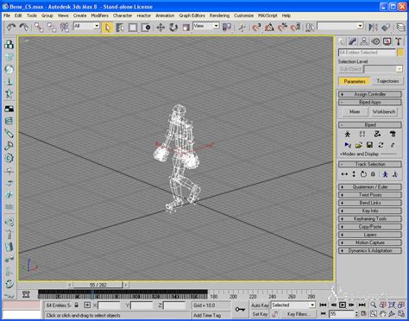Expand the Motion Capture rollout
This screenshot has width=409, height=321.
click(x=370, y=242)
